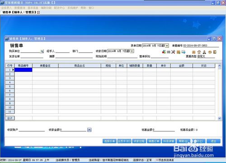The image size is (226, 163).
Task: Click the orange box with arrow icon
Action: [179, 52]
